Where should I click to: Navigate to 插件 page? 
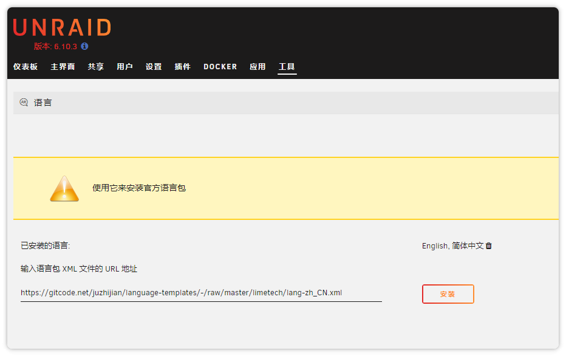click(182, 67)
